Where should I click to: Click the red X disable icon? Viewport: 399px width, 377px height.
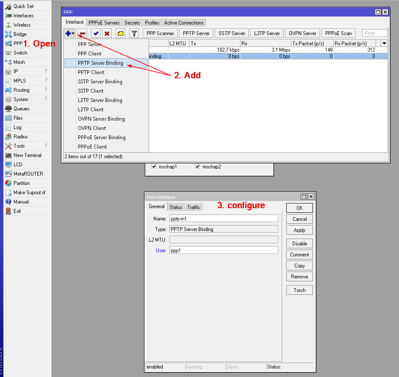point(107,33)
